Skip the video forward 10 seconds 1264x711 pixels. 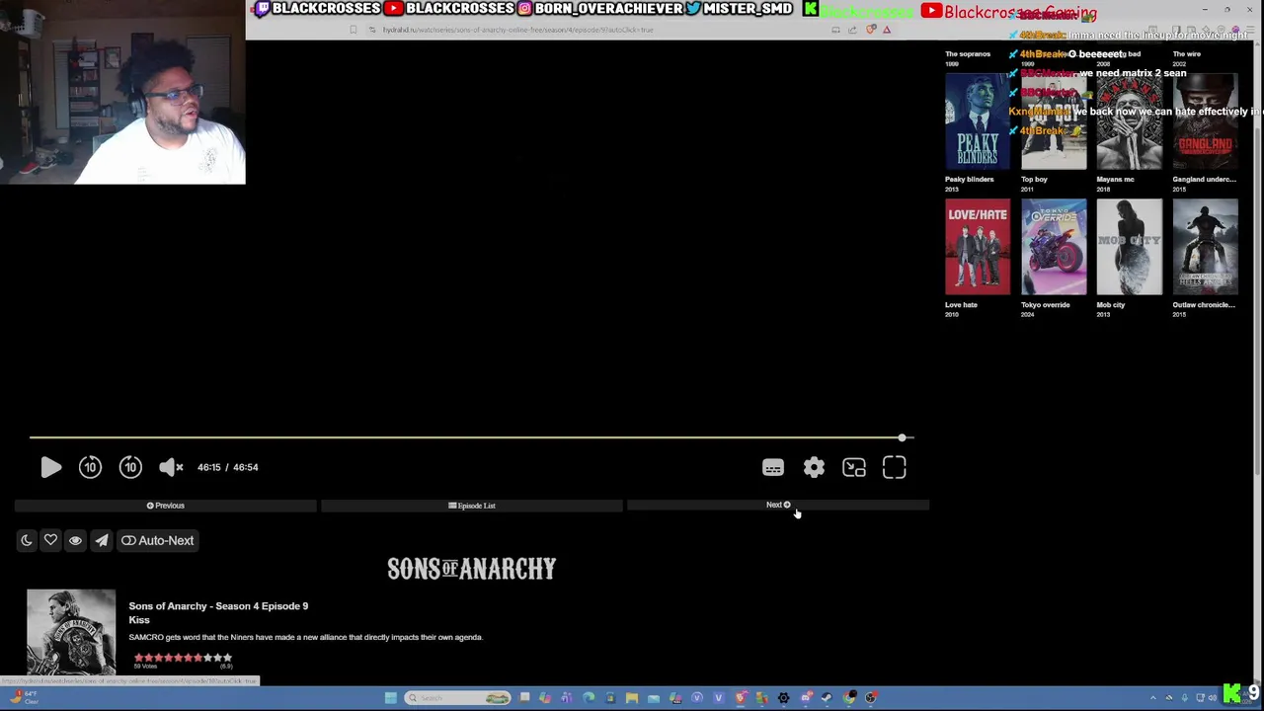(x=130, y=467)
